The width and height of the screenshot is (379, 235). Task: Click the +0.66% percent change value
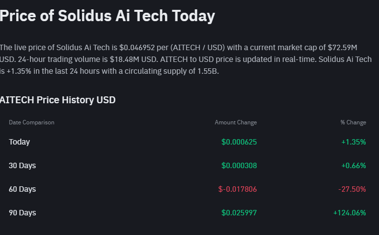pyautogui.click(x=353, y=166)
